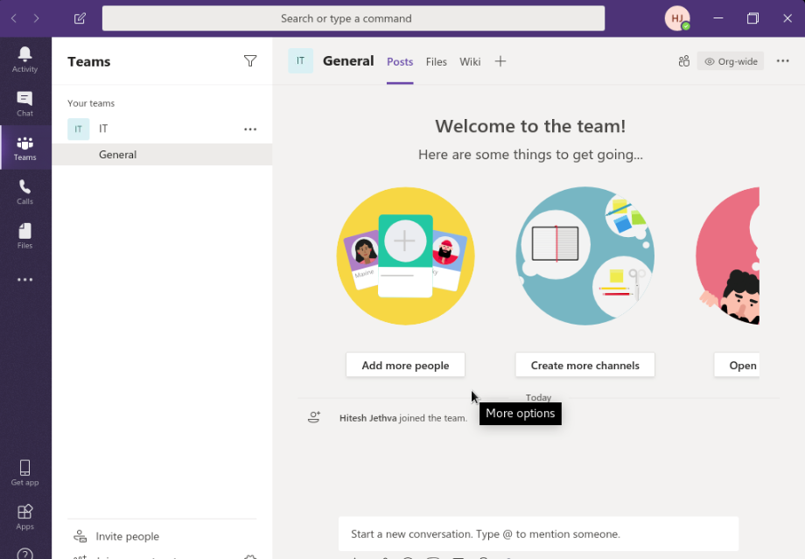Open more options for IT team
The width and height of the screenshot is (805, 559).
click(x=250, y=129)
